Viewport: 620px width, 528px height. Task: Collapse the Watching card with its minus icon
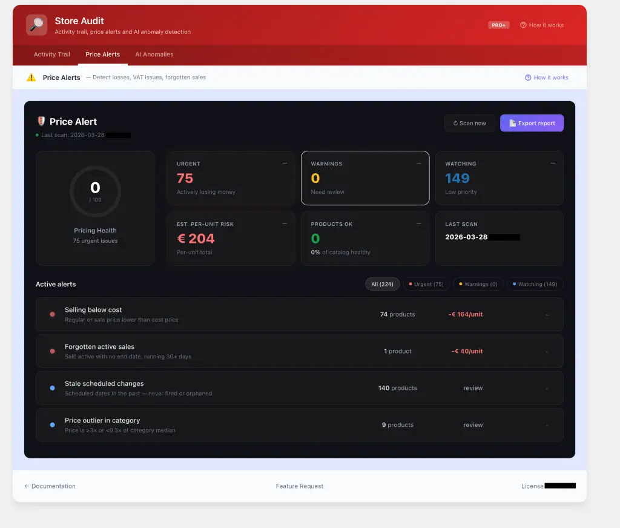click(x=553, y=163)
